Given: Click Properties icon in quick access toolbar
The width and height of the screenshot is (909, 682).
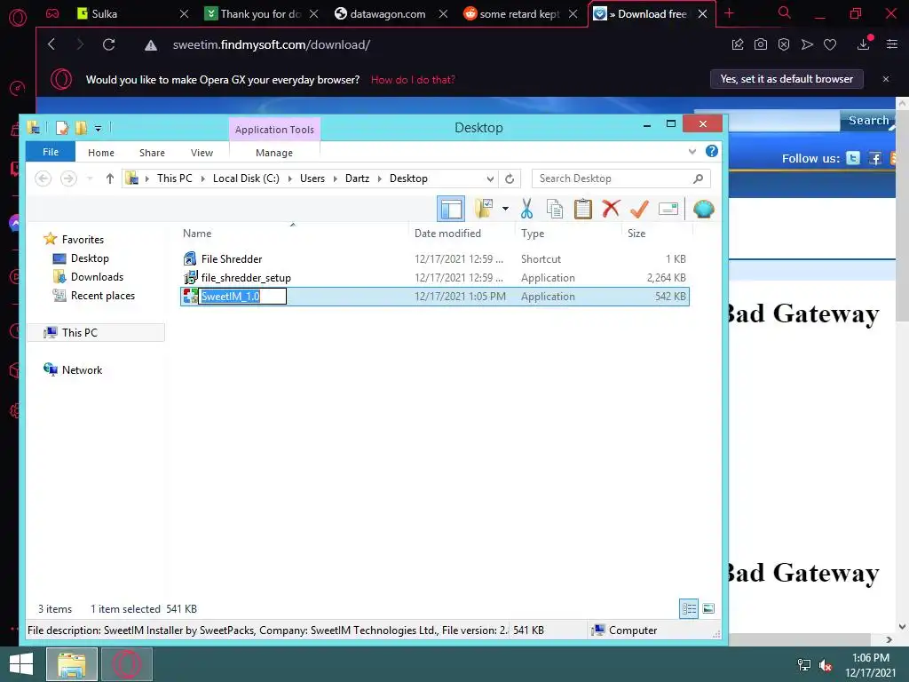Looking at the screenshot, I should coord(62,128).
